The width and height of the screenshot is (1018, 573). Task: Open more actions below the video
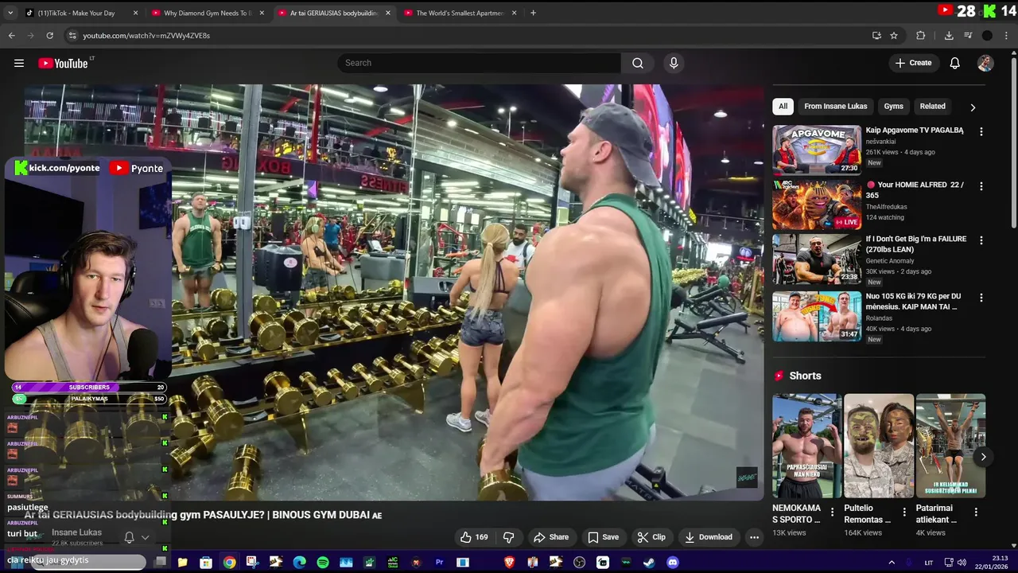pyautogui.click(x=754, y=537)
